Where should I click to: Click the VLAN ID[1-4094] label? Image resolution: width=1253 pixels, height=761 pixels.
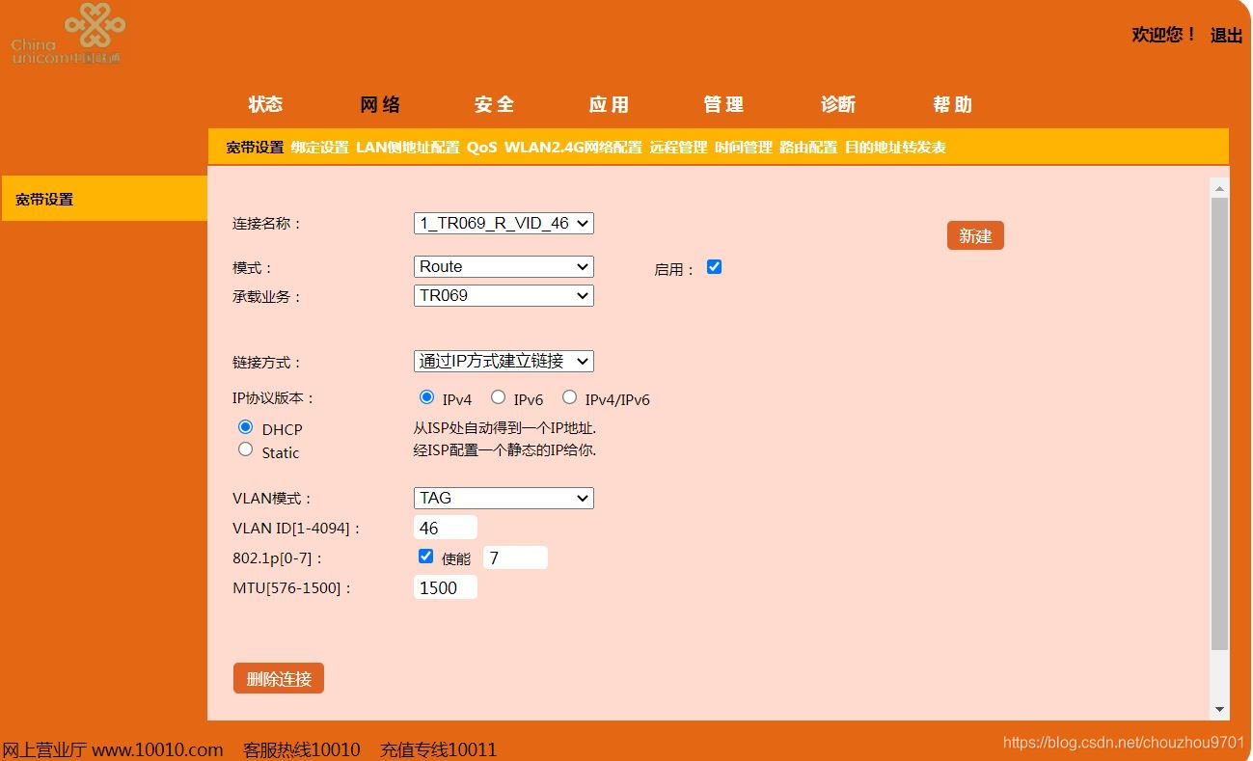(297, 528)
